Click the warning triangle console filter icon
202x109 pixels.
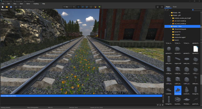160,105
